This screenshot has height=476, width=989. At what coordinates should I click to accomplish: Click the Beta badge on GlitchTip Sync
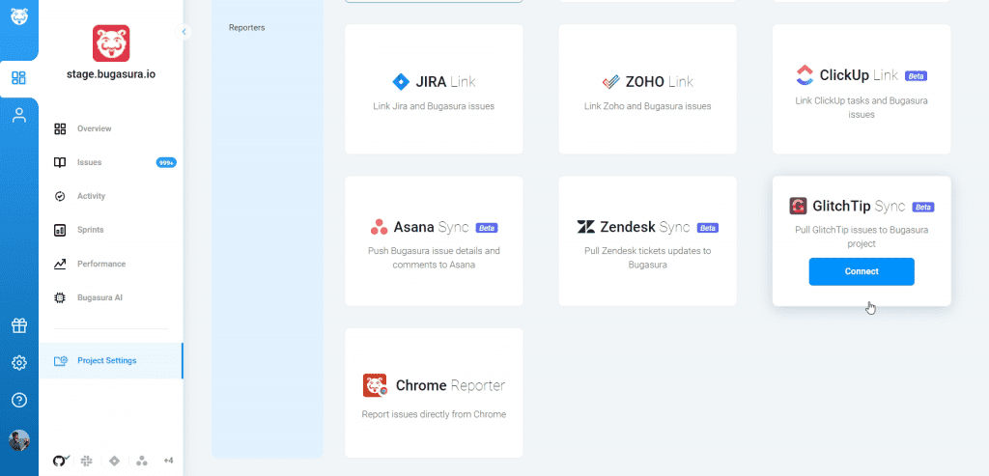pyautogui.click(x=923, y=207)
